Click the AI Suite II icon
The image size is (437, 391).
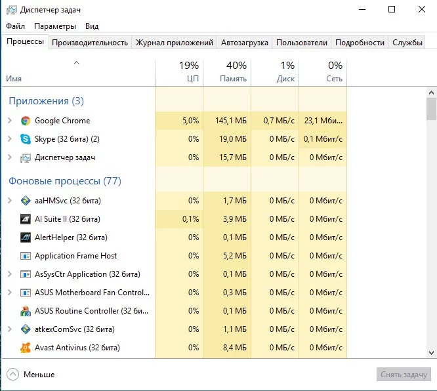[26, 219]
